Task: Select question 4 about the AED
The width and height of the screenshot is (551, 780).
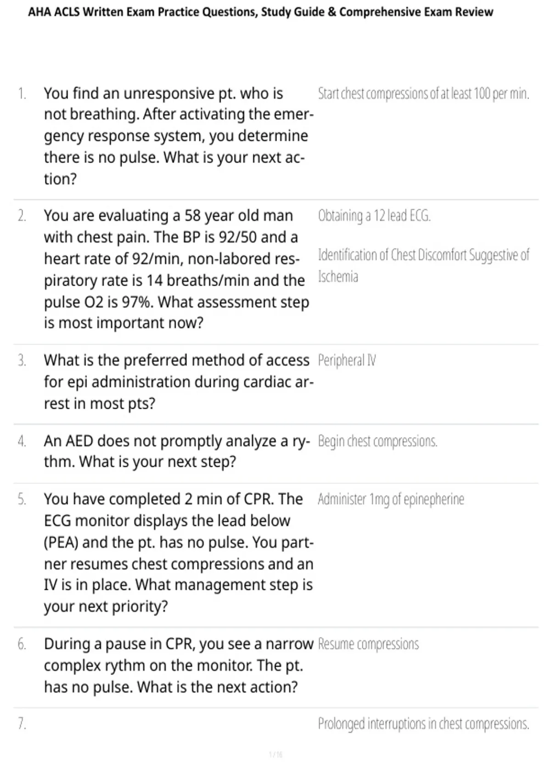Action: (x=177, y=451)
